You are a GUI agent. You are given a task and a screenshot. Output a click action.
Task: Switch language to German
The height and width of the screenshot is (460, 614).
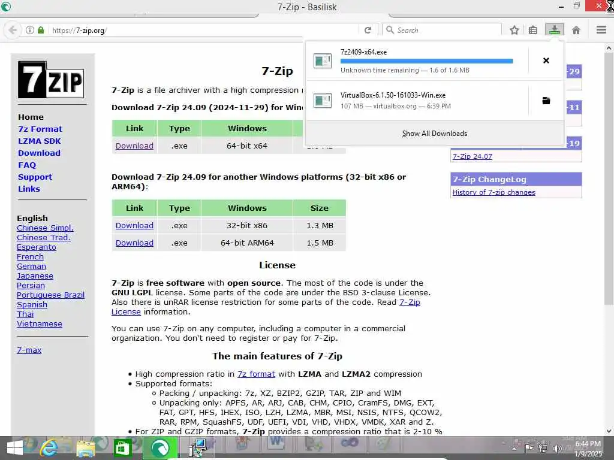tap(31, 267)
